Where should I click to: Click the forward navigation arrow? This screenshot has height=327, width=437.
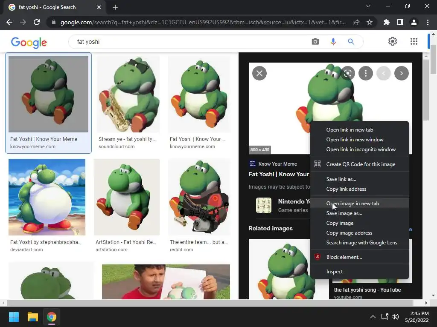tap(23, 22)
